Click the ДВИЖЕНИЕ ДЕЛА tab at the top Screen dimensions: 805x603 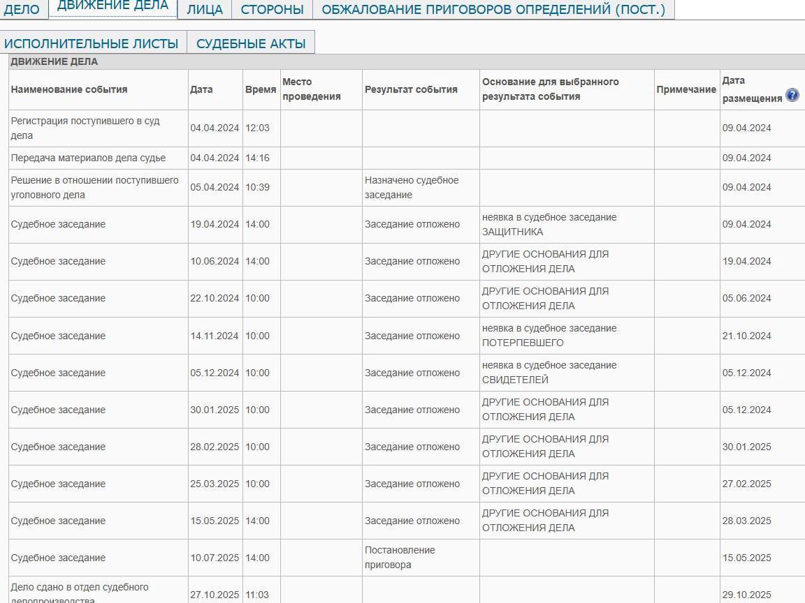point(113,7)
